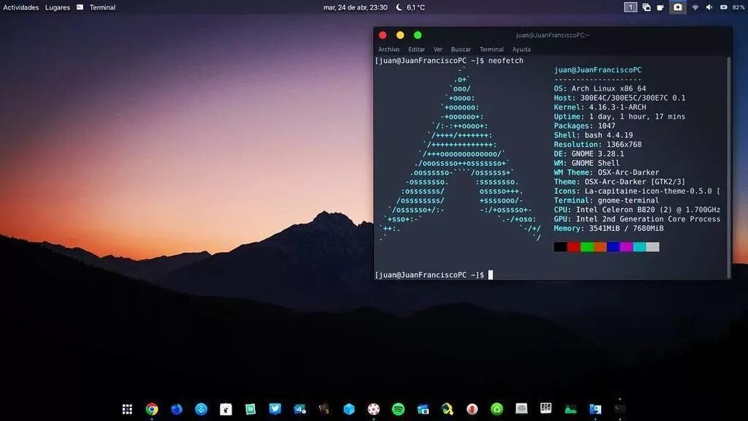Open the Terminal app menu in top bar
The height and width of the screenshot is (421, 748).
(x=96, y=7)
